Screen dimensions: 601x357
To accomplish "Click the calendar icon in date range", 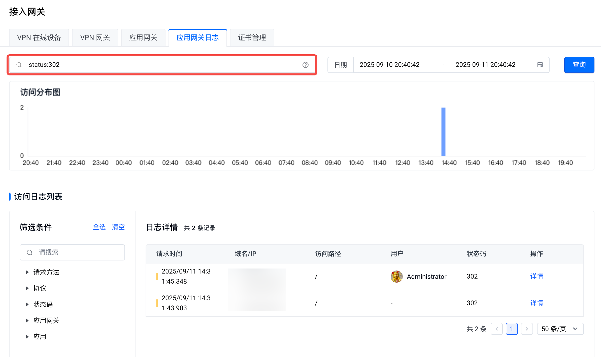I will (540, 65).
